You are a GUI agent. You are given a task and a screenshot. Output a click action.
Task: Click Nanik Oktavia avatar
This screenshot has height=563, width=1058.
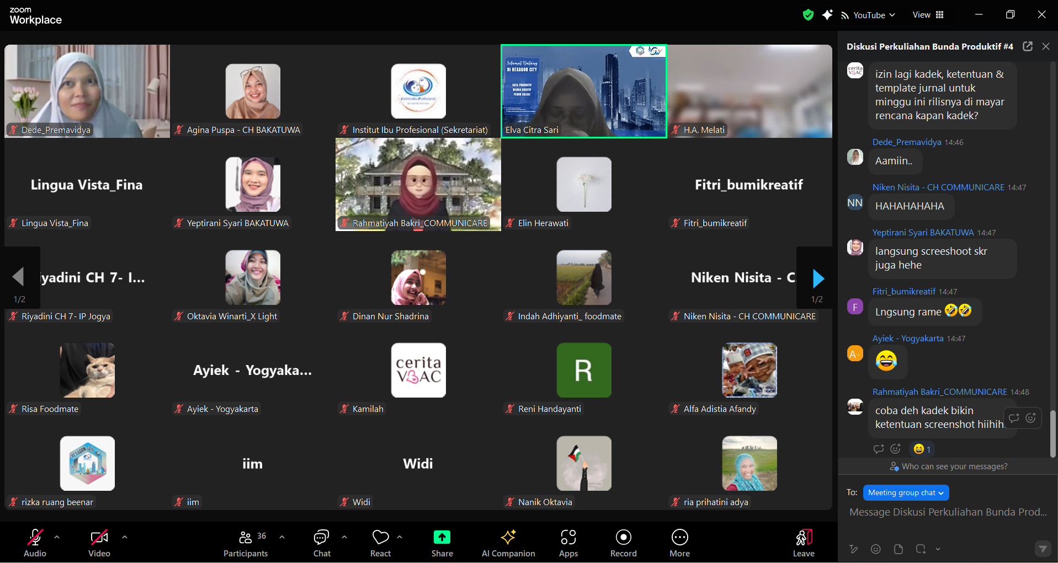click(x=584, y=463)
